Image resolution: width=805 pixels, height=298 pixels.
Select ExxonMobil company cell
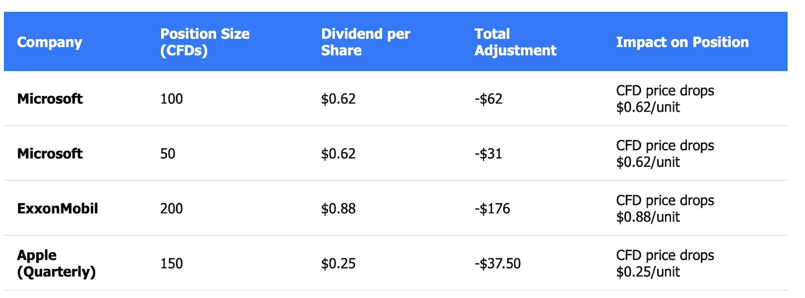57,209
